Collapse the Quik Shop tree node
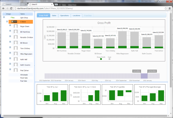The image size is (173, 118). [4, 17]
